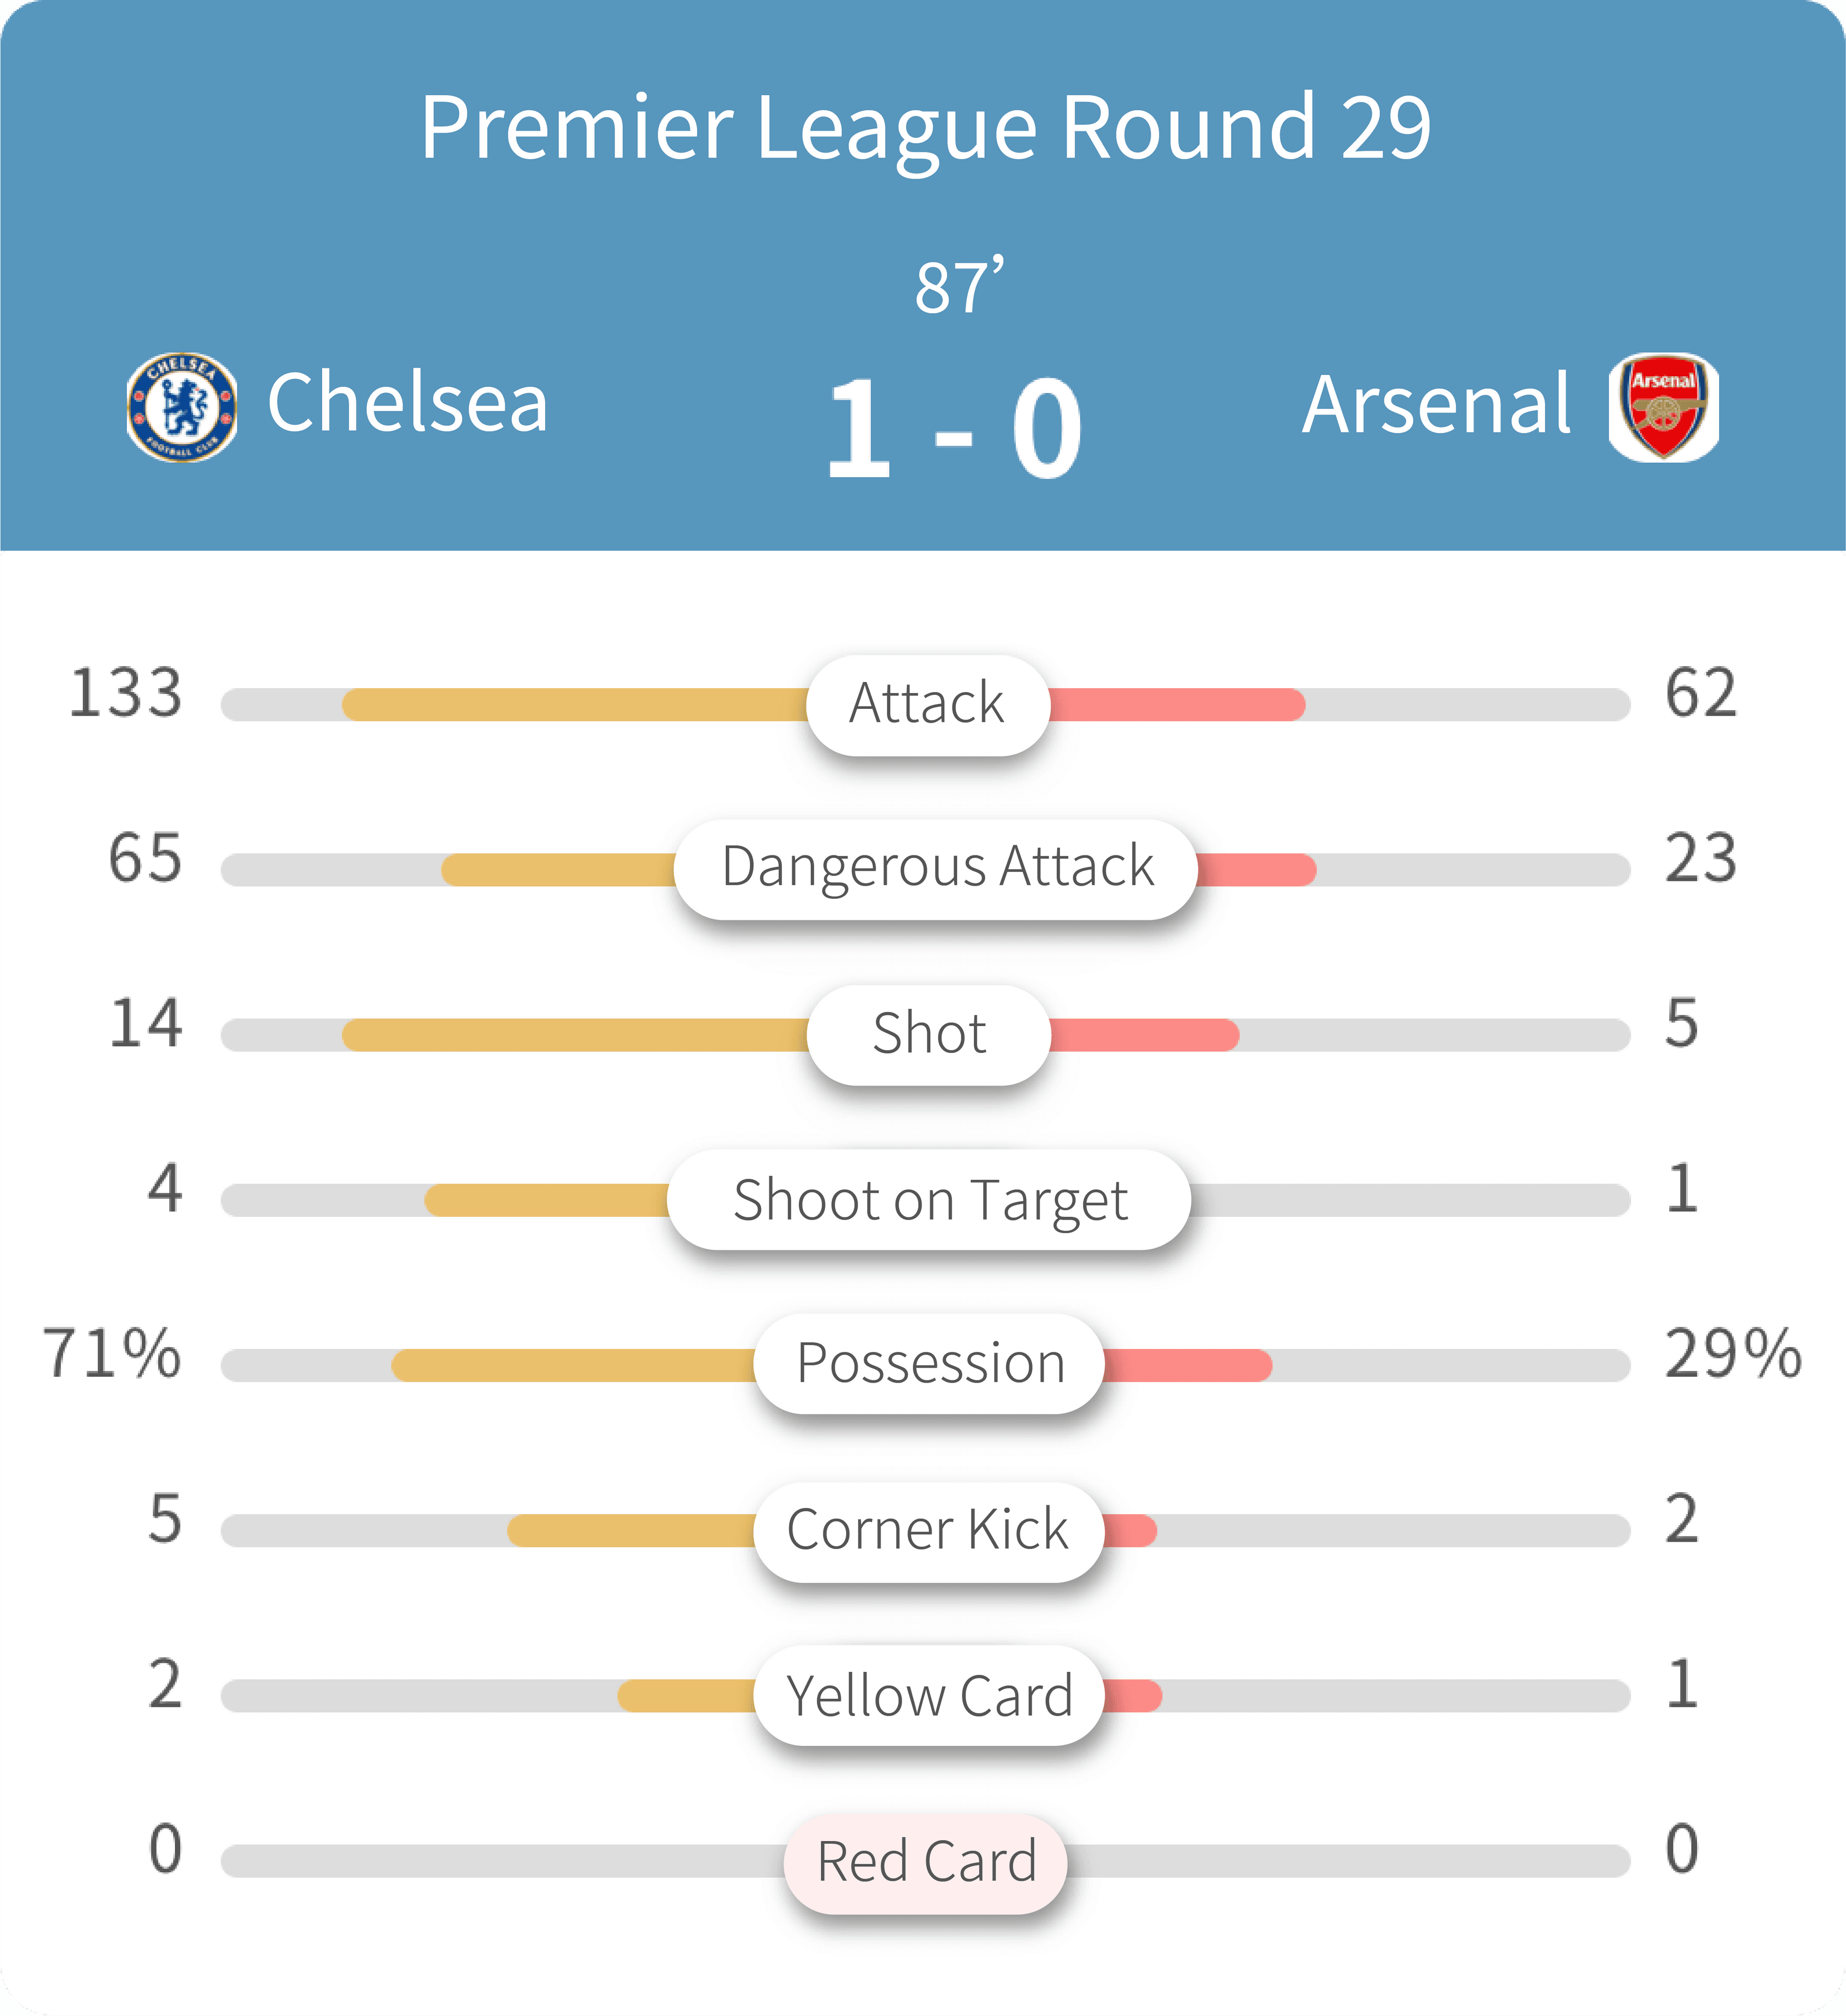
Task: Click the Corner Kick stat label
Action: click(928, 1530)
